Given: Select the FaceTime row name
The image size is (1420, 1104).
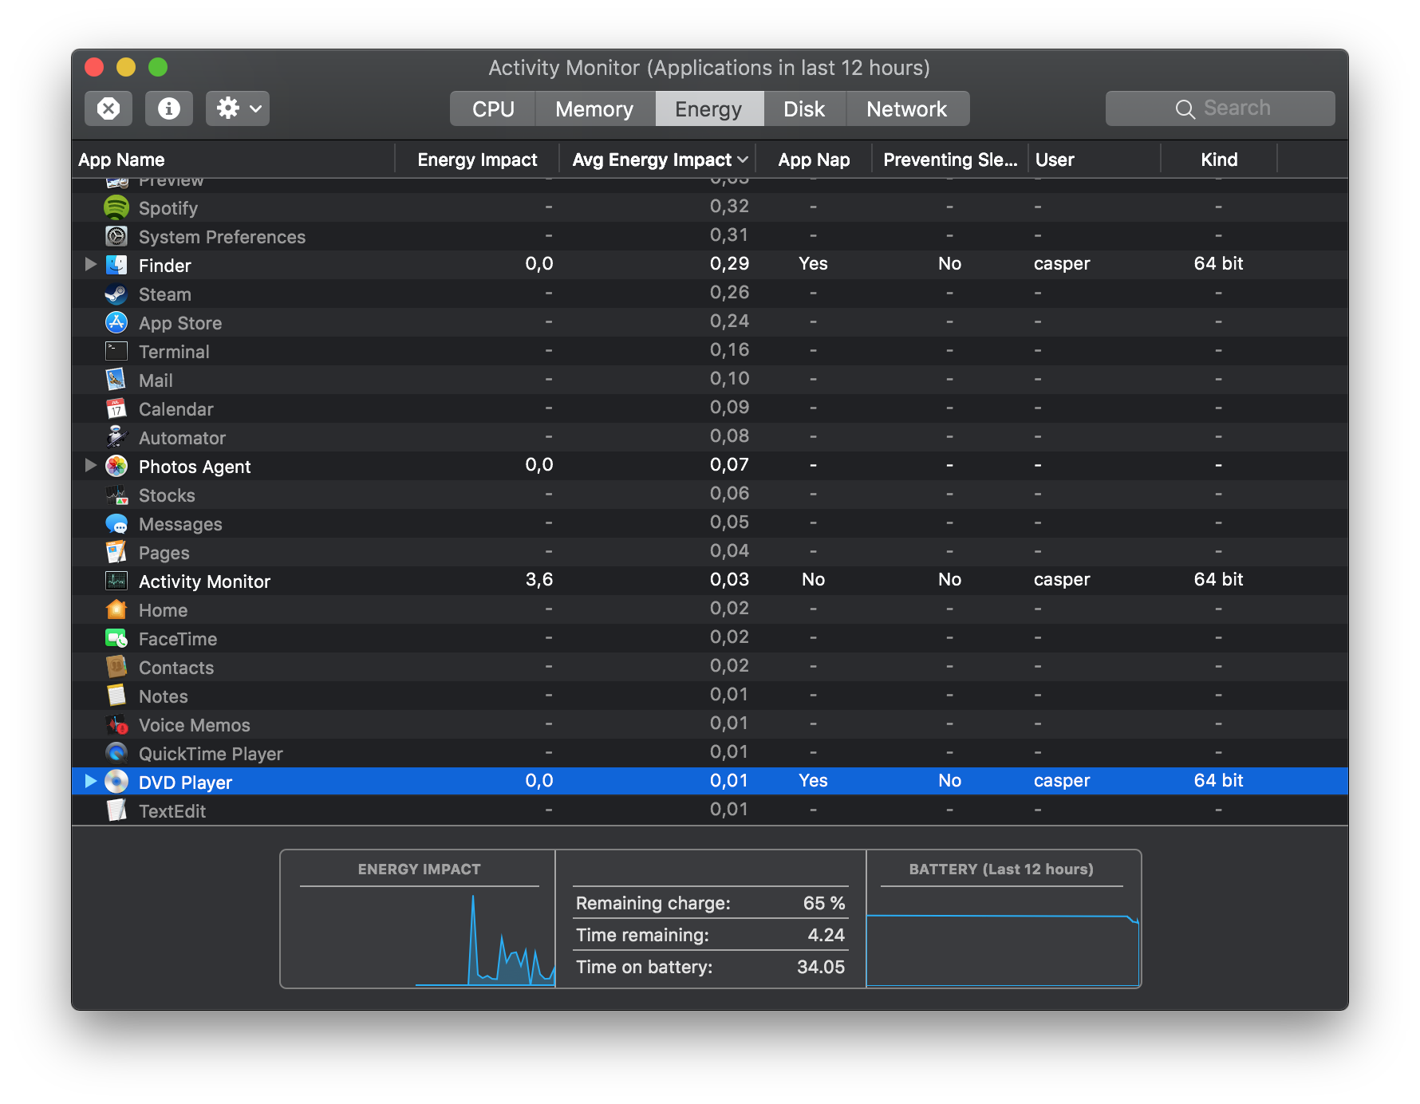Looking at the screenshot, I should [x=178, y=639].
